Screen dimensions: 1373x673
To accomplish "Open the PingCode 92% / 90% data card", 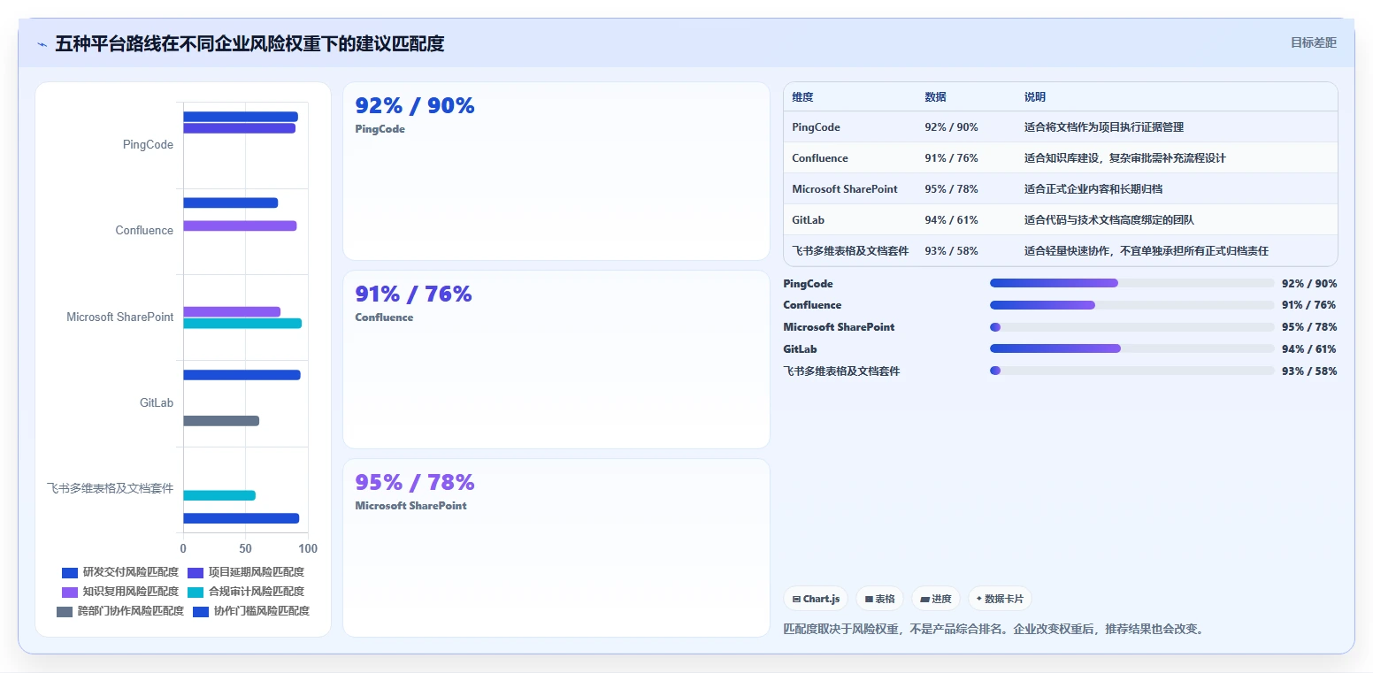I will 556,171.
